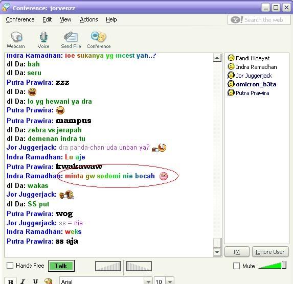The width and height of the screenshot is (293, 284).
Task: Expand the Arial font dropdown
Action: tap(148, 281)
